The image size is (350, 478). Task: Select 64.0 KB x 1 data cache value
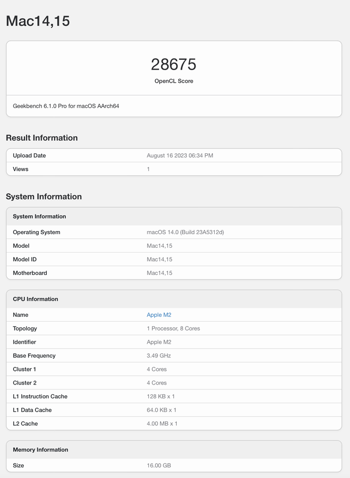[x=162, y=410]
